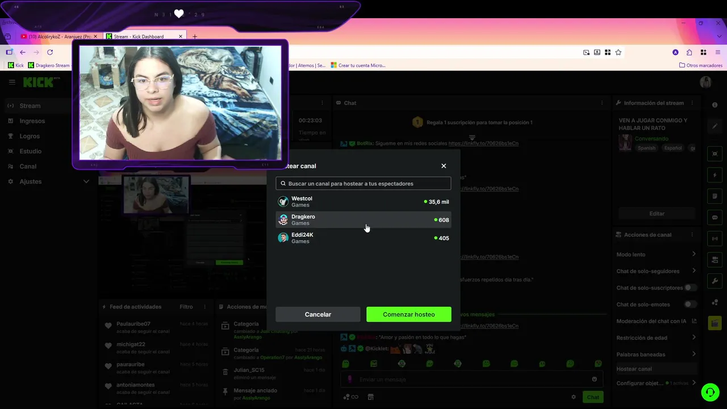Select the Eddi24K channel row
Image resolution: width=727 pixels, height=409 pixels.
[x=363, y=238]
